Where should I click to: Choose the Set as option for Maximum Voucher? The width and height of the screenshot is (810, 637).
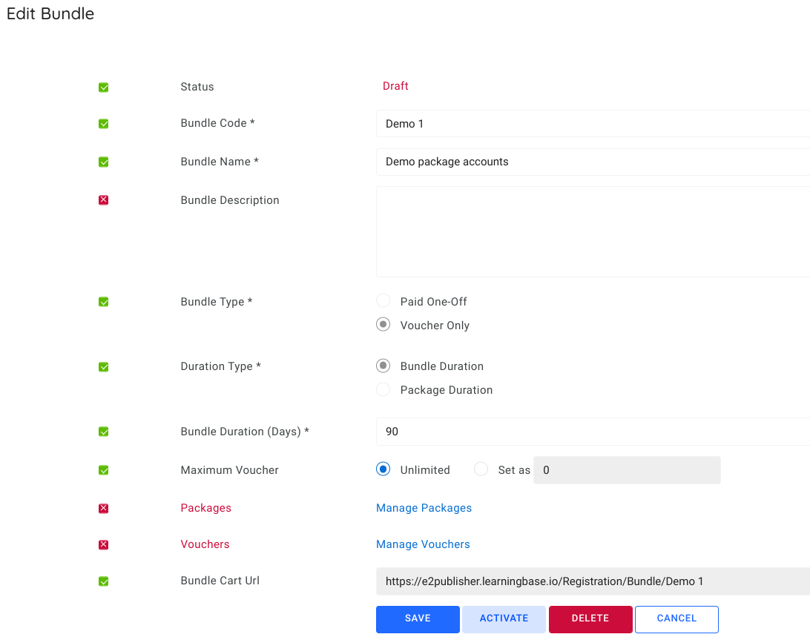coord(481,469)
